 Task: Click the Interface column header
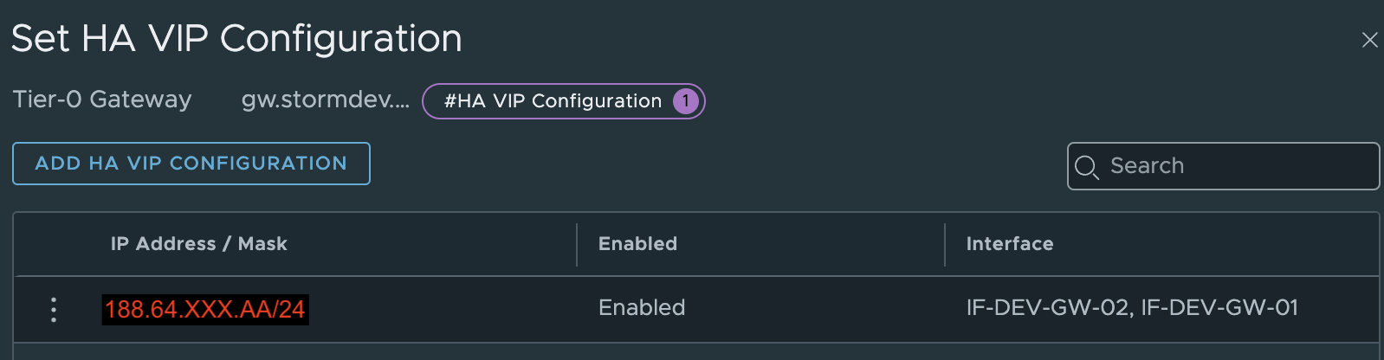pyautogui.click(x=1009, y=244)
